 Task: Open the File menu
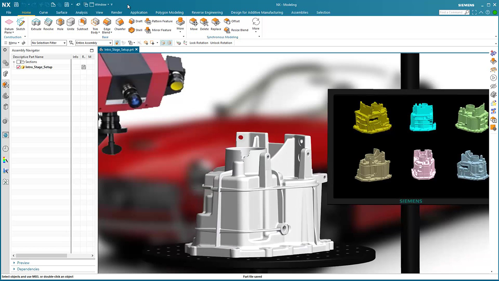pyautogui.click(x=9, y=12)
